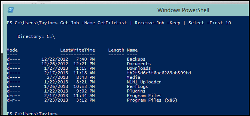Click the Backups folder name
This screenshot has width=250, height=116.
tap(136, 59)
